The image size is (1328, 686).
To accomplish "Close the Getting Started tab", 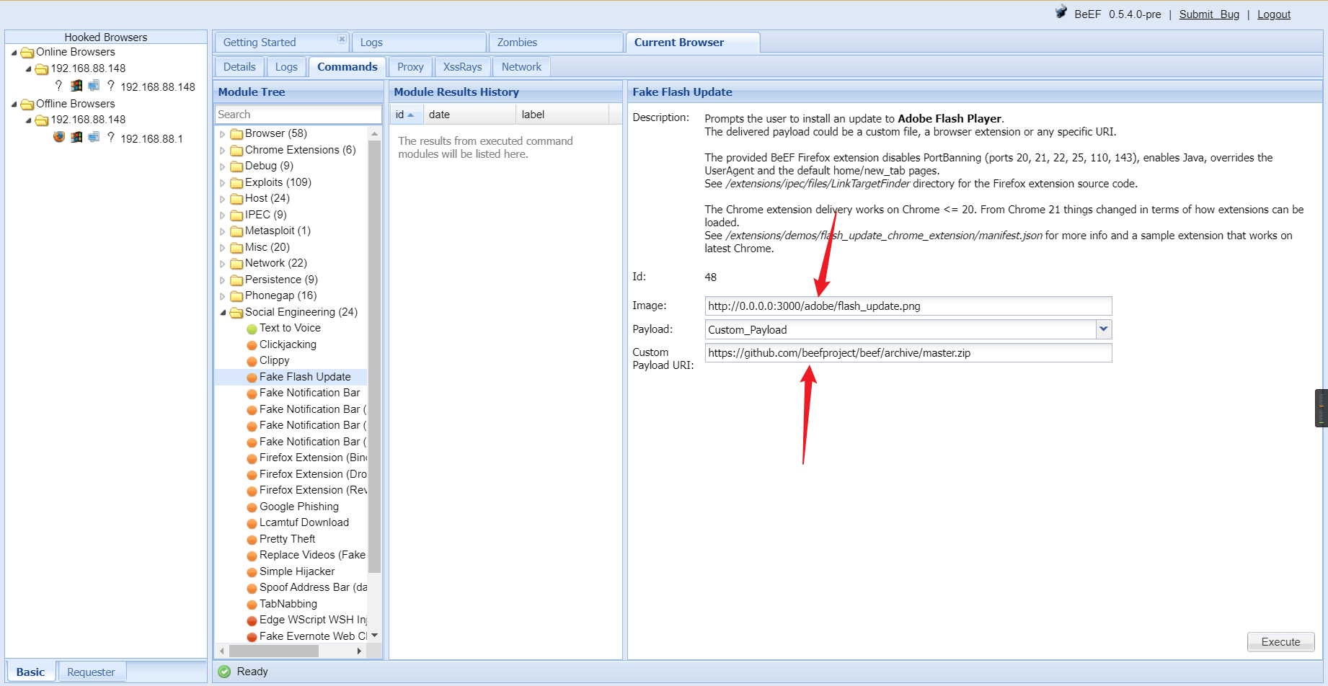I will (342, 39).
